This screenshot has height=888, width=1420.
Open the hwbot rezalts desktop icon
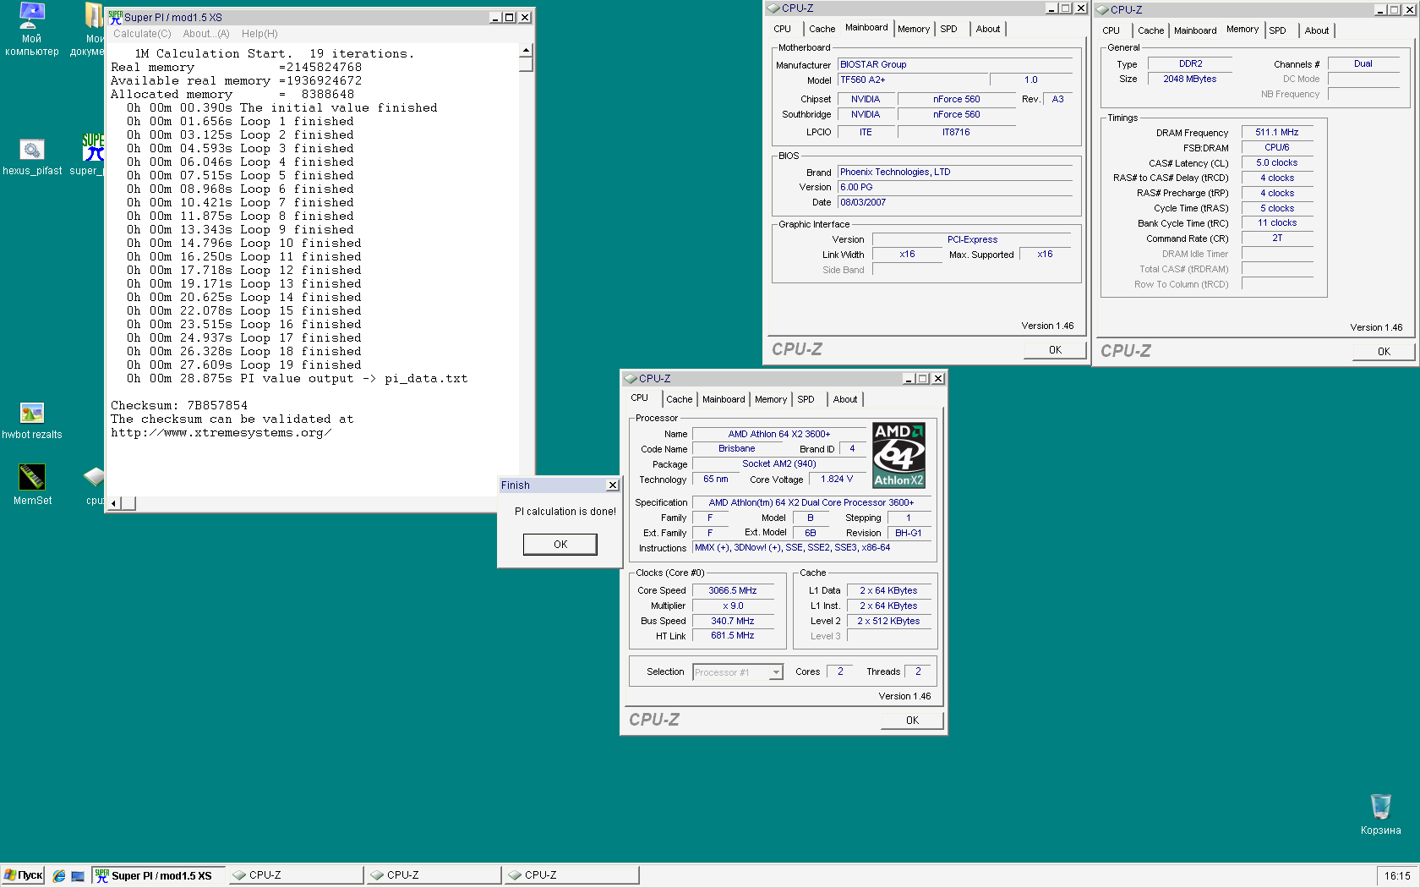tap(31, 414)
